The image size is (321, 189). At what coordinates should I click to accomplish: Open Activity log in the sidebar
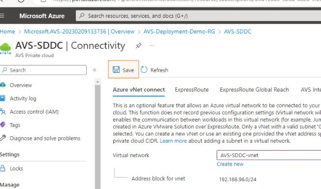[23, 98]
